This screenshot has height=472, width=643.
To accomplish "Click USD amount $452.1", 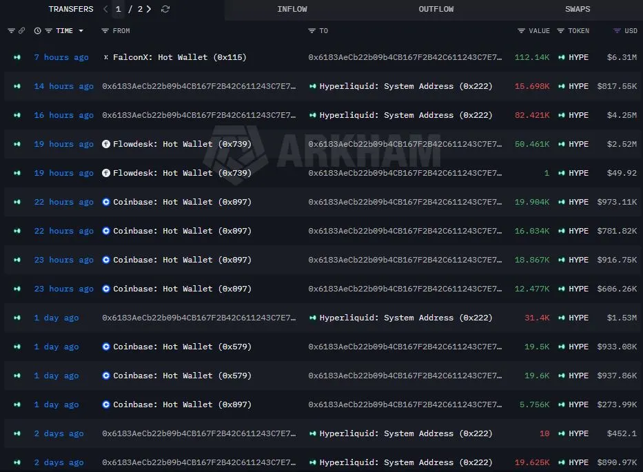I will point(622,433).
